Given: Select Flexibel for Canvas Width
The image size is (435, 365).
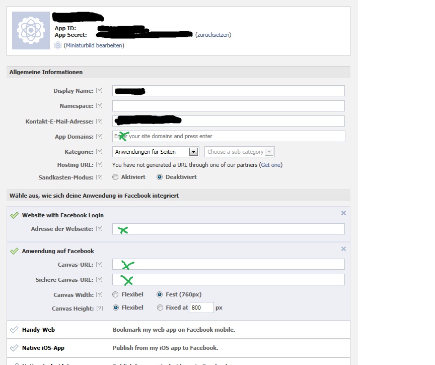Looking at the screenshot, I should pos(116,294).
